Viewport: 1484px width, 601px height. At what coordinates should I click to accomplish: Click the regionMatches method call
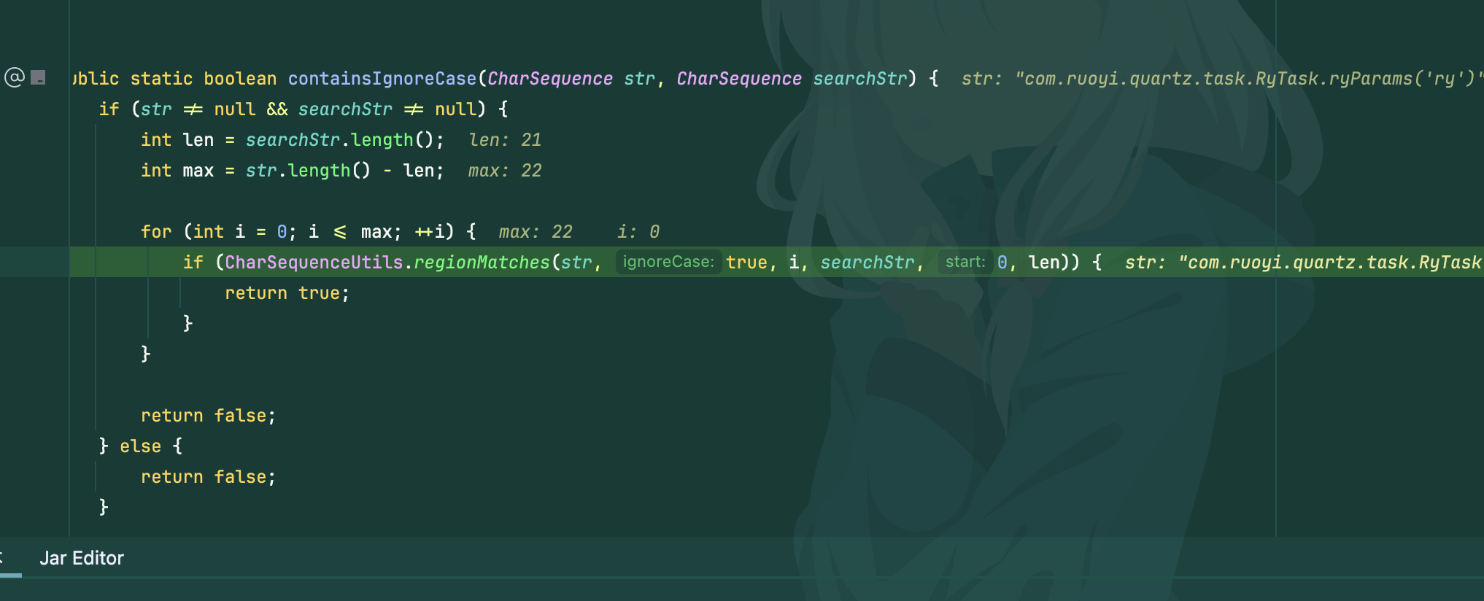[482, 263]
